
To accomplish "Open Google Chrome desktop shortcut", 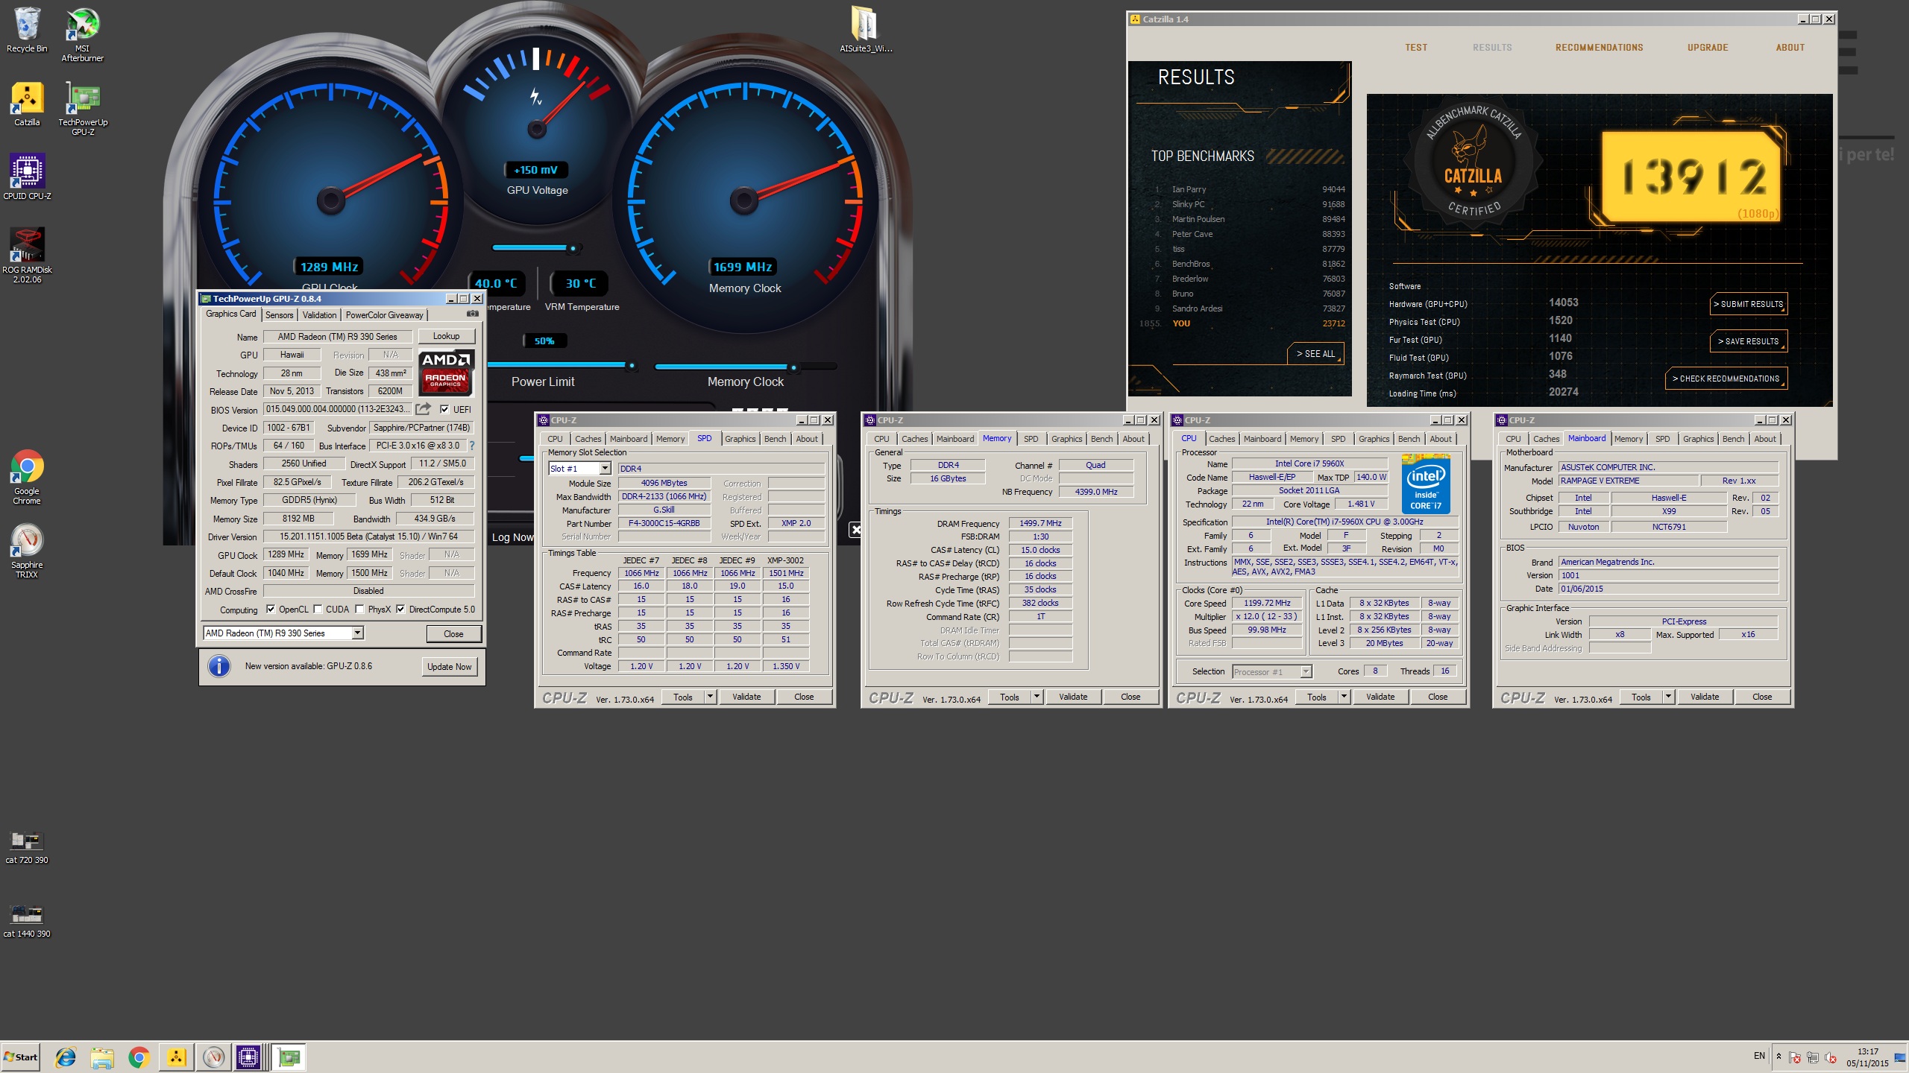I will pos(27,477).
